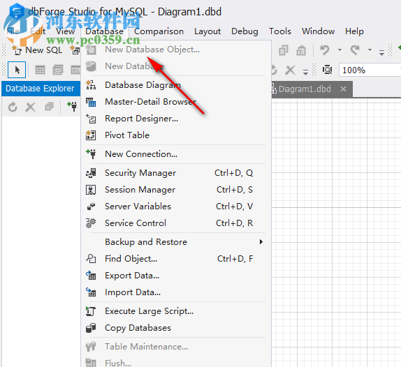This screenshot has width=401, height=367.
Task: Choose Master-Detail Browser menu entry
Action: (175, 102)
